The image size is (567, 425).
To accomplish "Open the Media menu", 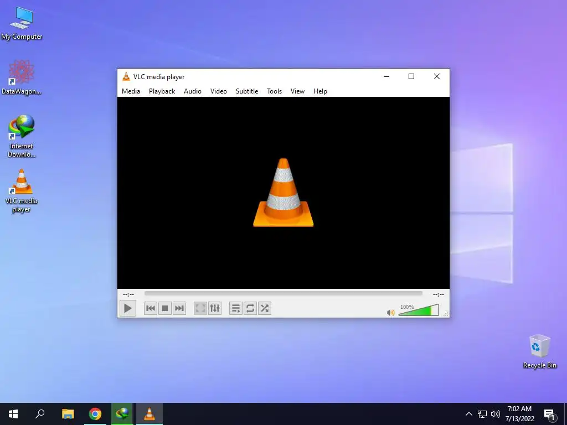I will pyautogui.click(x=131, y=91).
